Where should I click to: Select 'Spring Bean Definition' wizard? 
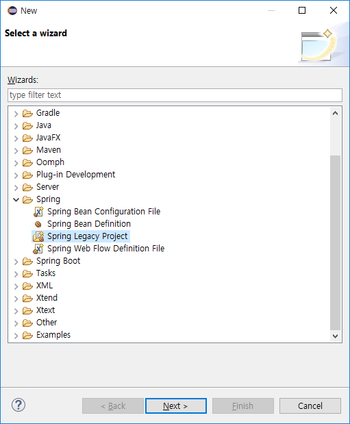pos(89,224)
